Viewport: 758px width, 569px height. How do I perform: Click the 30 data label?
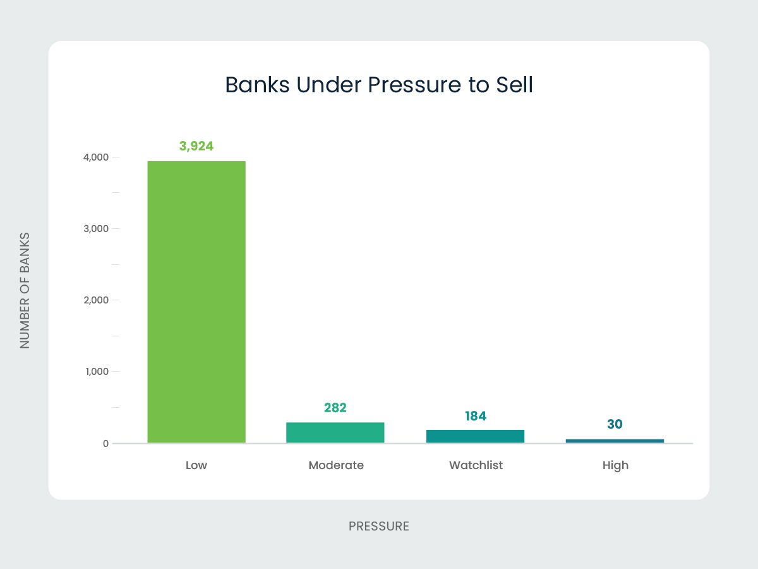[615, 424]
